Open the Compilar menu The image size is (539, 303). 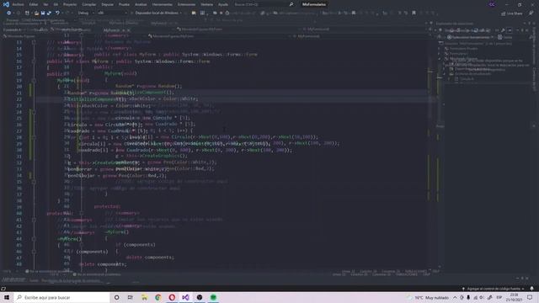coord(89,4)
